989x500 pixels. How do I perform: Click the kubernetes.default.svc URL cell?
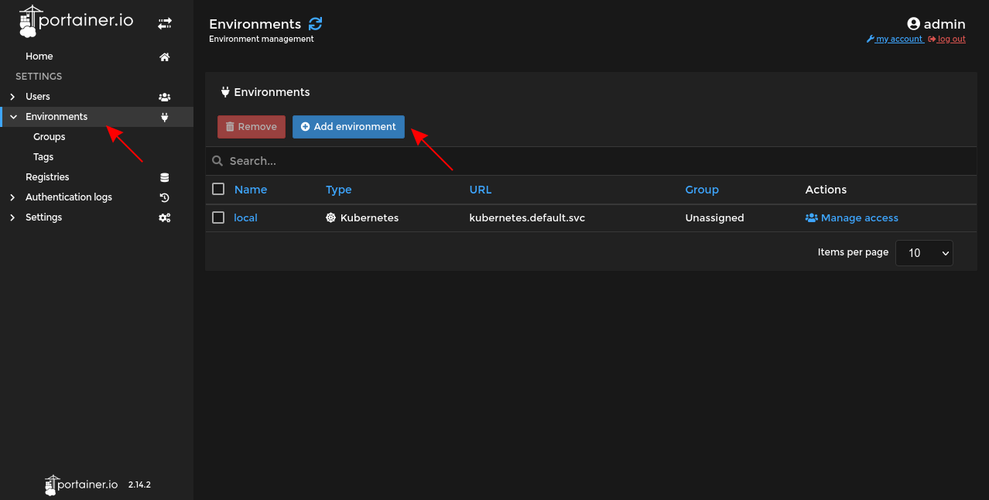point(527,218)
